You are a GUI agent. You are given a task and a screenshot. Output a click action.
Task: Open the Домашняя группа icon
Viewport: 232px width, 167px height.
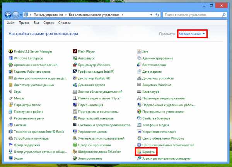(x=75, y=85)
